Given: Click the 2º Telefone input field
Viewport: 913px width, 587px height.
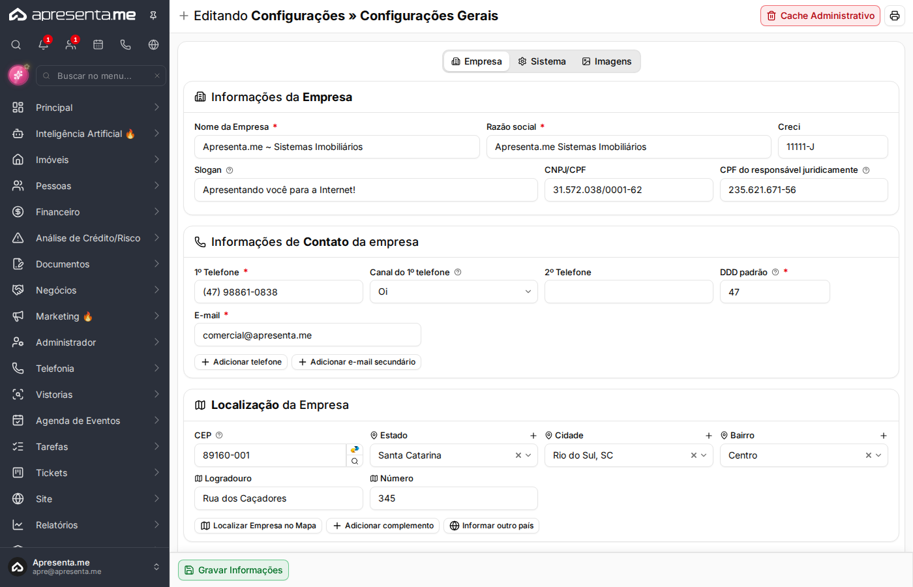Looking at the screenshot, I should click(629, 292).
